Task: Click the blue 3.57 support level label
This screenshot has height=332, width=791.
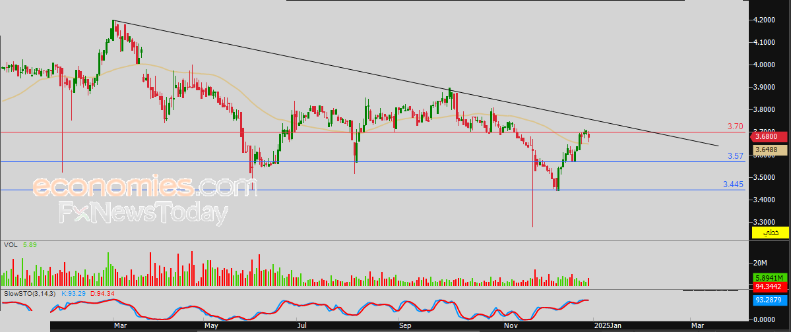Action: coord(735,156)
